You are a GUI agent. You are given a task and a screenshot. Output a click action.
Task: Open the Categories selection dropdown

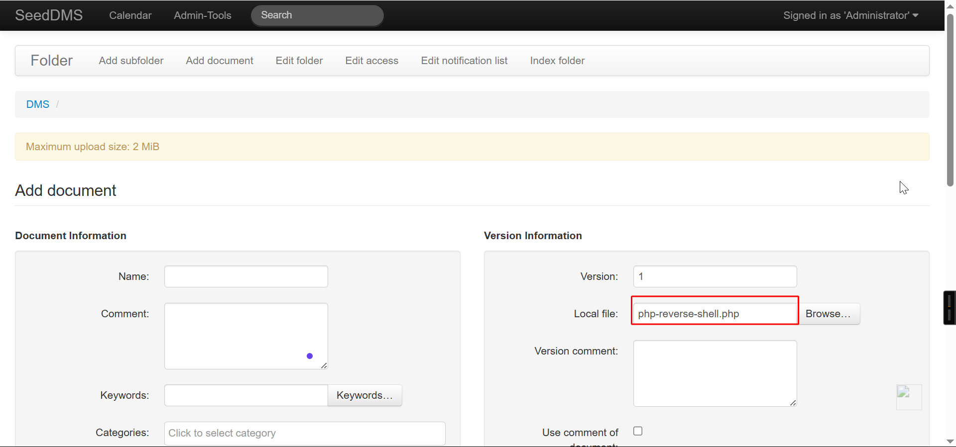pos(305,433)
